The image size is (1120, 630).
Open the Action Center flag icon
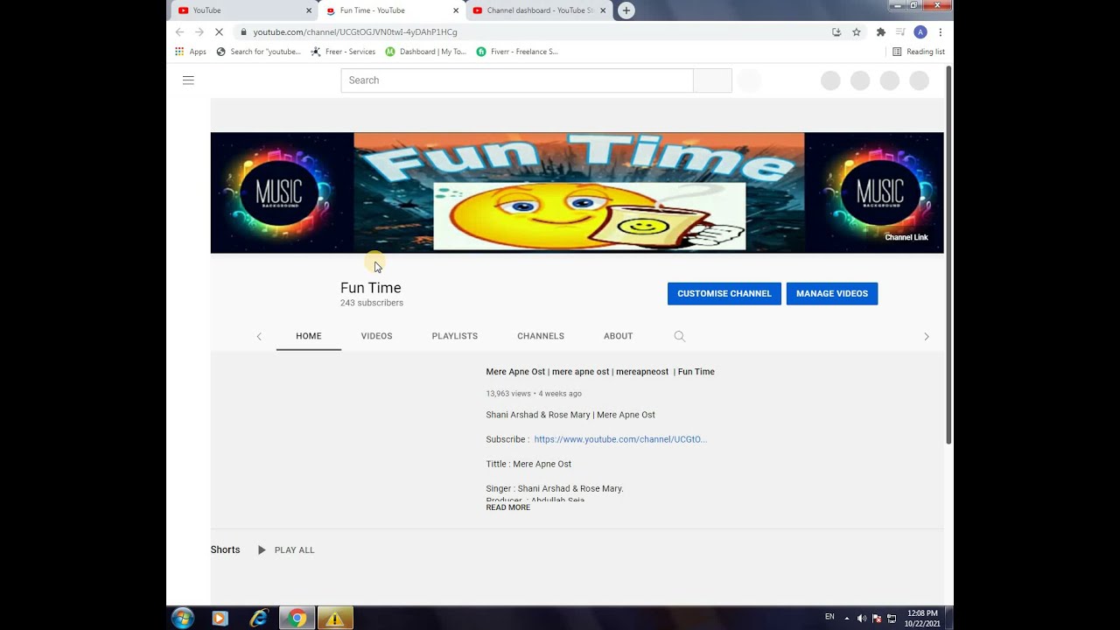coord(877,618)
